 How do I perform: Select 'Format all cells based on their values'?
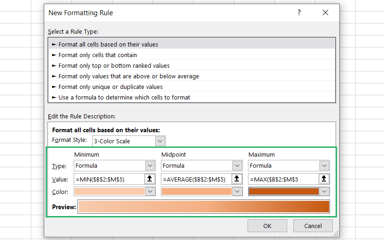pos(108,45)
